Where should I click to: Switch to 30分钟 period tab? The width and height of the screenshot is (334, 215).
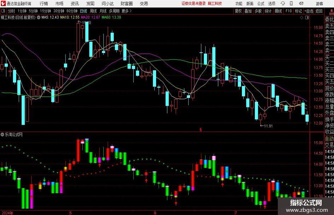59,11
